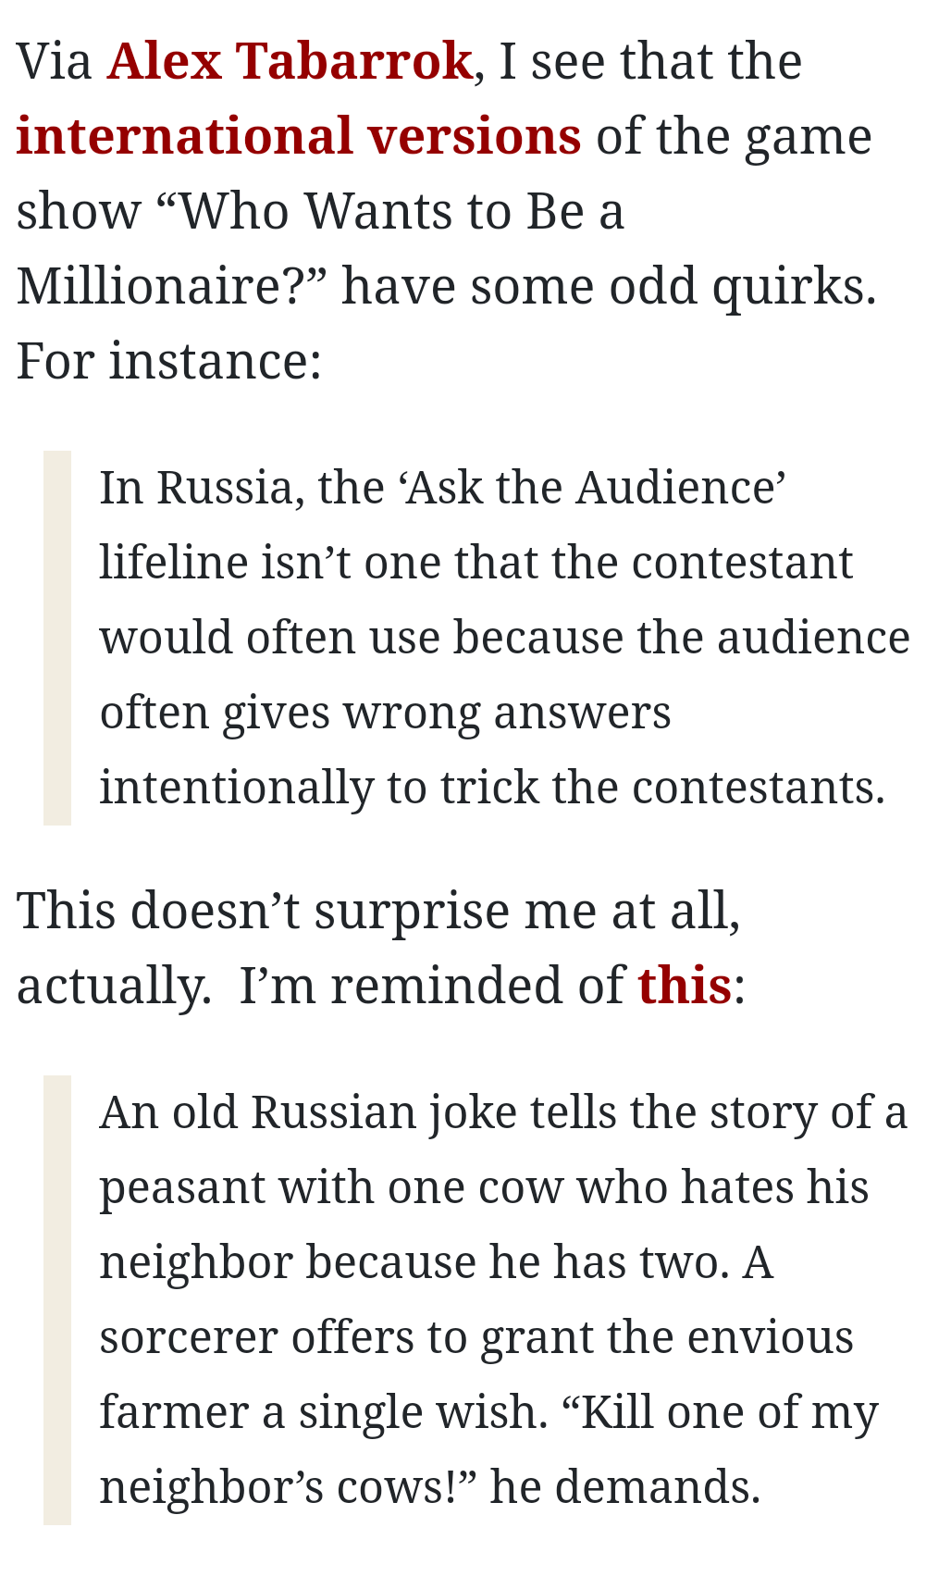Click the "have some odd quirks." text
Screen dimensions: 951x1577
pyautogui.click(x=609, y=287)
